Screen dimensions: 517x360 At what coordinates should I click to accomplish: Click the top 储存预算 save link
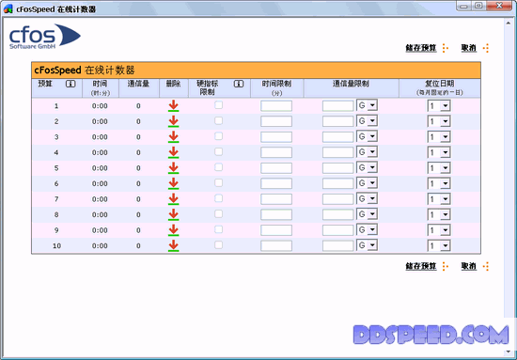[421, 48]
